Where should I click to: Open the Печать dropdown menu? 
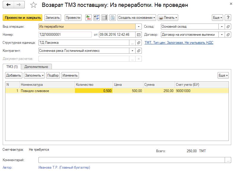168,18
